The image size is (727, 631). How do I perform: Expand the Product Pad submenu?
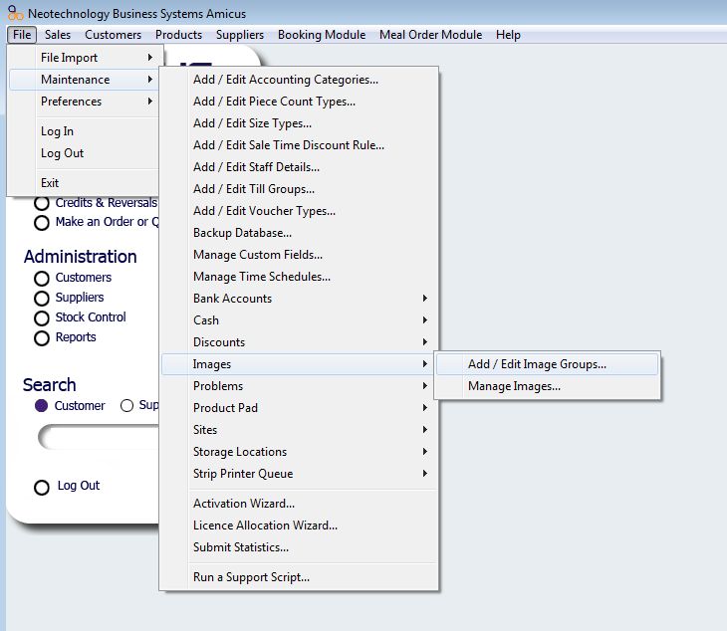point(299,408)
